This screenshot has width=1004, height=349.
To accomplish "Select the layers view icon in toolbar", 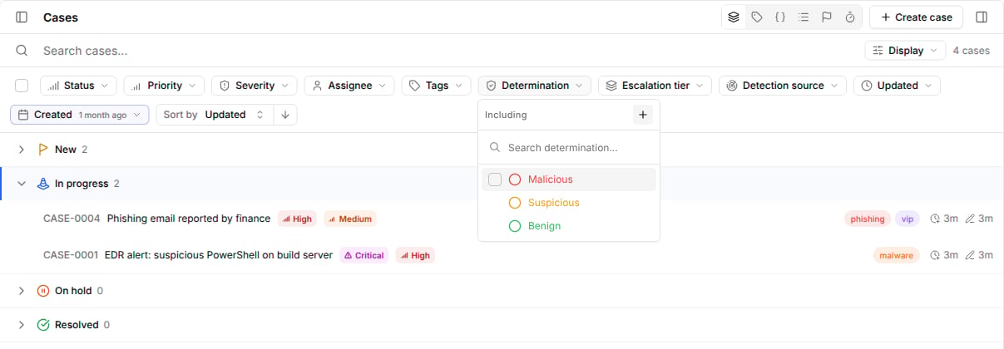I will 734,17.
